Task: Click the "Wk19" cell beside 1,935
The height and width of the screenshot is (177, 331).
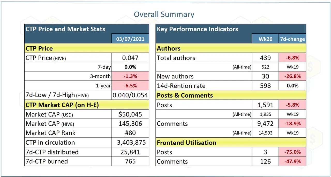Action: 292,114
